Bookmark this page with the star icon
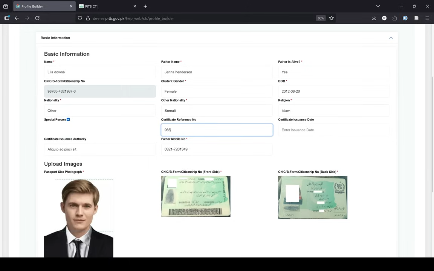 pyautogui.click(x=332, y=18)
